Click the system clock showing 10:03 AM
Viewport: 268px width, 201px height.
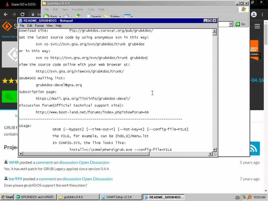tap(259, 197)
